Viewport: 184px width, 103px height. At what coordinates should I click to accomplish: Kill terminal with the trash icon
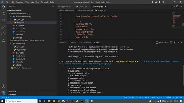pyautogui.click(x=175, y=43)
